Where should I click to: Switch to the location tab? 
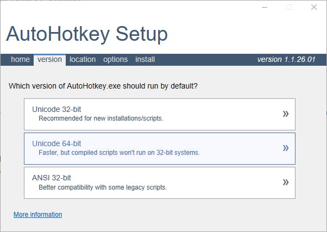pos(83,60)
